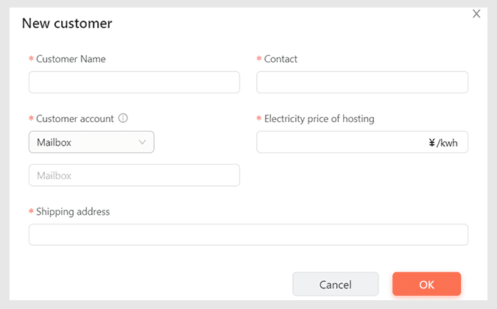This screenshot has width=497, height=309.
Task: Click the New customer dialog title
Action: coord(67,24)
